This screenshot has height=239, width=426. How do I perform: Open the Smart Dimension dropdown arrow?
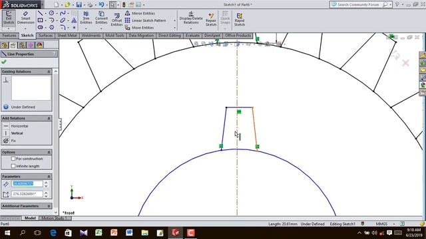click(25, 29)
